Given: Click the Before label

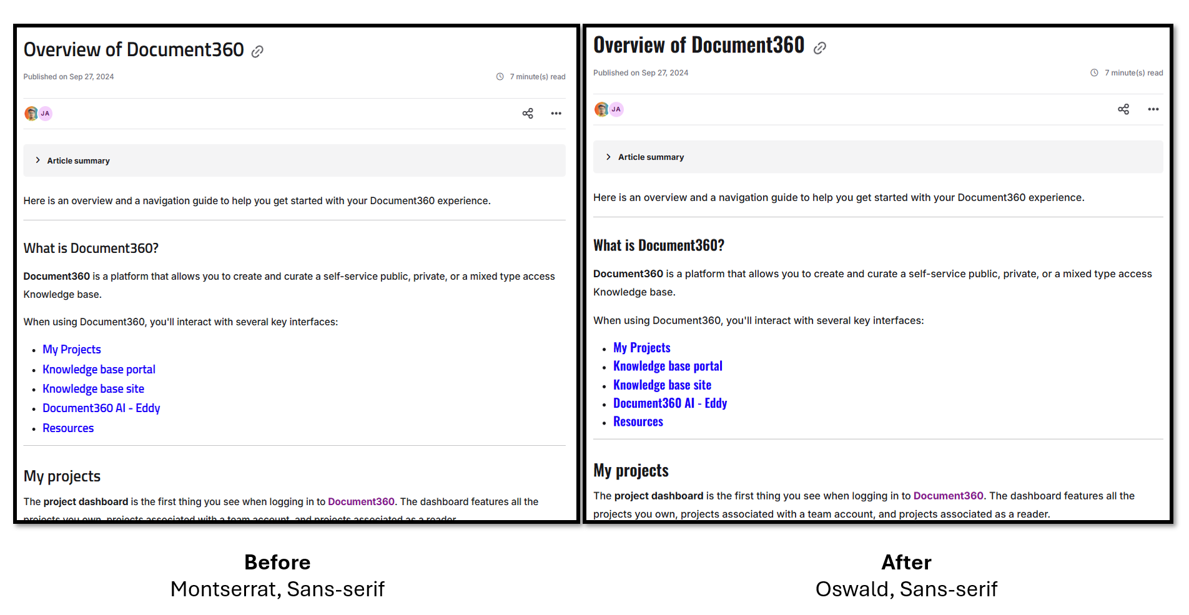Looking at the screenshot, I should click(x=278, y=563).
